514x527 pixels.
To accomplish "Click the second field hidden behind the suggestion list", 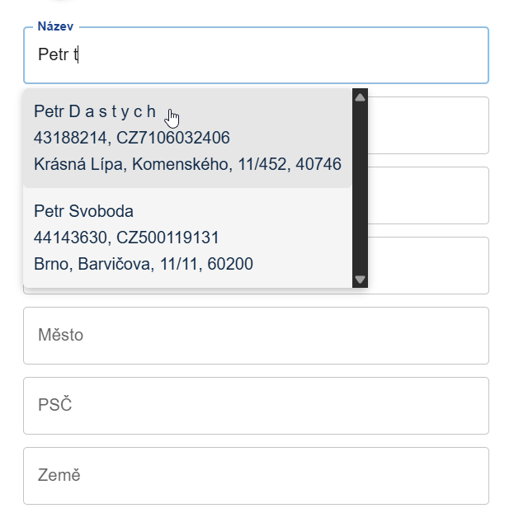I will 427,195.
